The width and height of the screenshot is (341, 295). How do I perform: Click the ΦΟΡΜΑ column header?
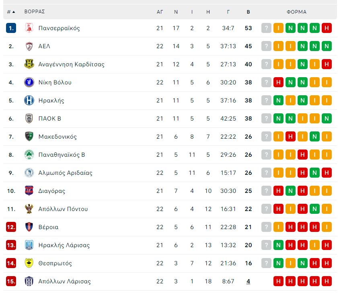pos(296,12)
